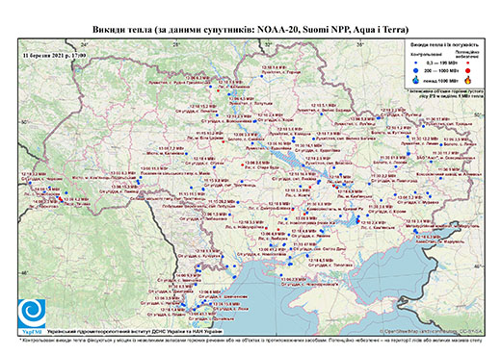Click the 50° latitude label on left edge
This screenshot has height=354, width=501.
(x=24, y=122)
